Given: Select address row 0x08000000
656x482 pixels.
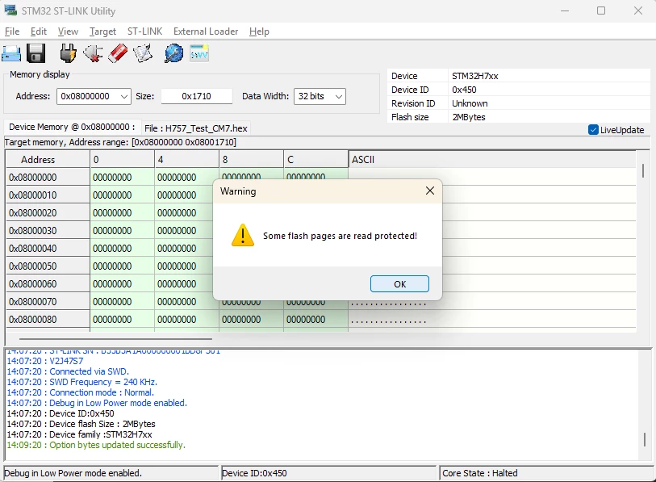Looking at the screenshot, I should (x=48, y=177).
